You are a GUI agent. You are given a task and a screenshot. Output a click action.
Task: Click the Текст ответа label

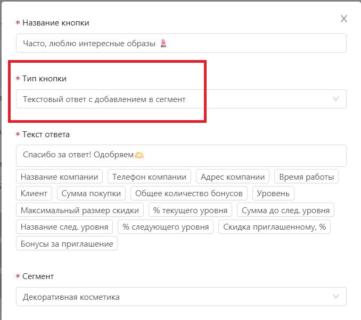[46, 134]
